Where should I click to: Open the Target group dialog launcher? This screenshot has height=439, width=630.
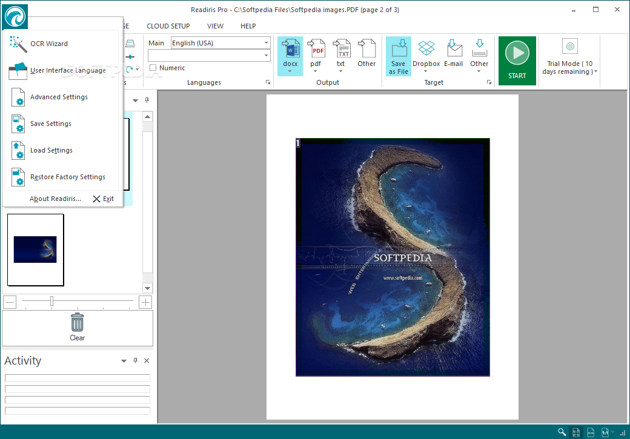coord(489,82)
